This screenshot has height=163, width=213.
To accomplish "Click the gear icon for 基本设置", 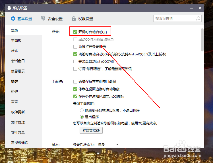I will 13,18.
